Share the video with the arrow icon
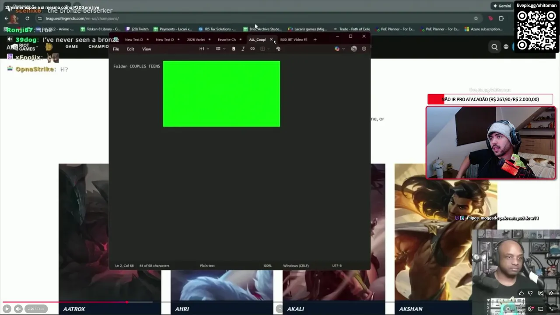This screenshot has width=560, height=315. (551, 293)
